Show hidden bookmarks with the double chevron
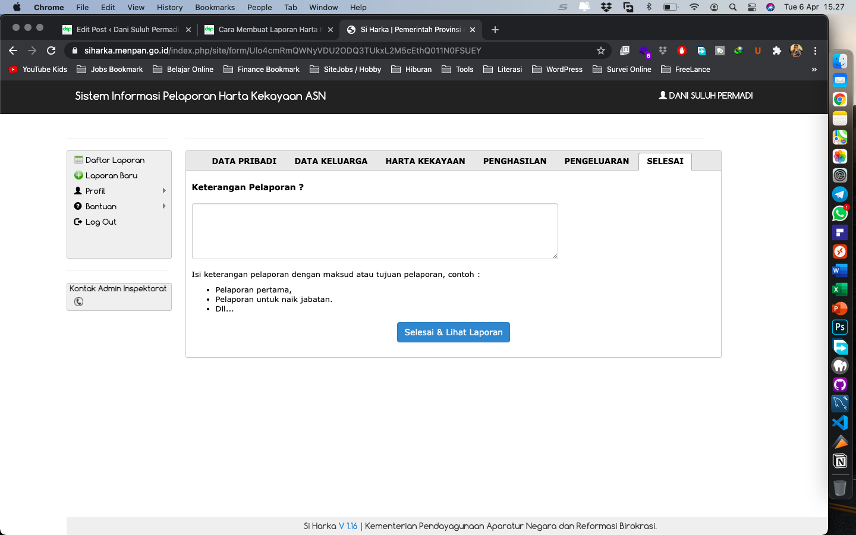Screen dimensions: 856x535 tap(814, 70)
